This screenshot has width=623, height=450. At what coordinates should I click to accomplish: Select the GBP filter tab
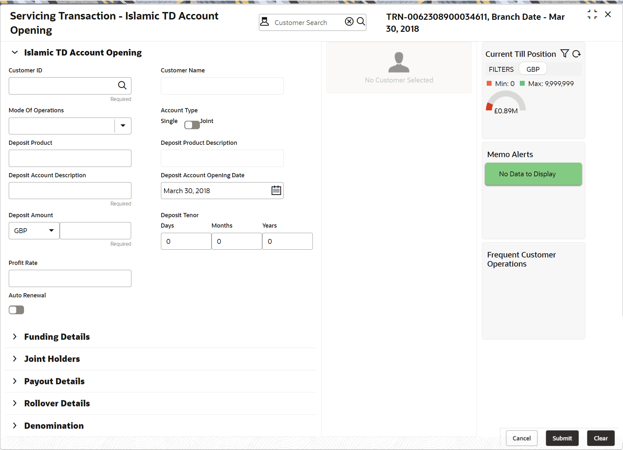[x=532, y=69]
